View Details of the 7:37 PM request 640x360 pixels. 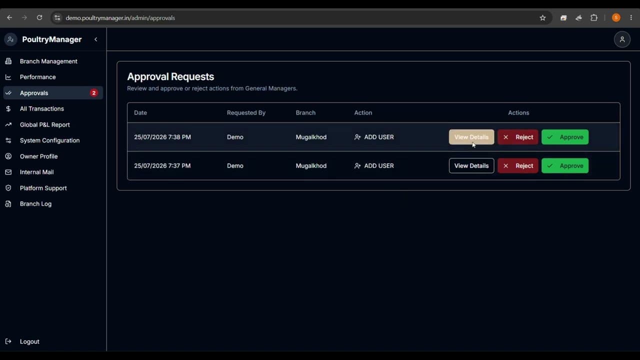(x=471, y=165)
